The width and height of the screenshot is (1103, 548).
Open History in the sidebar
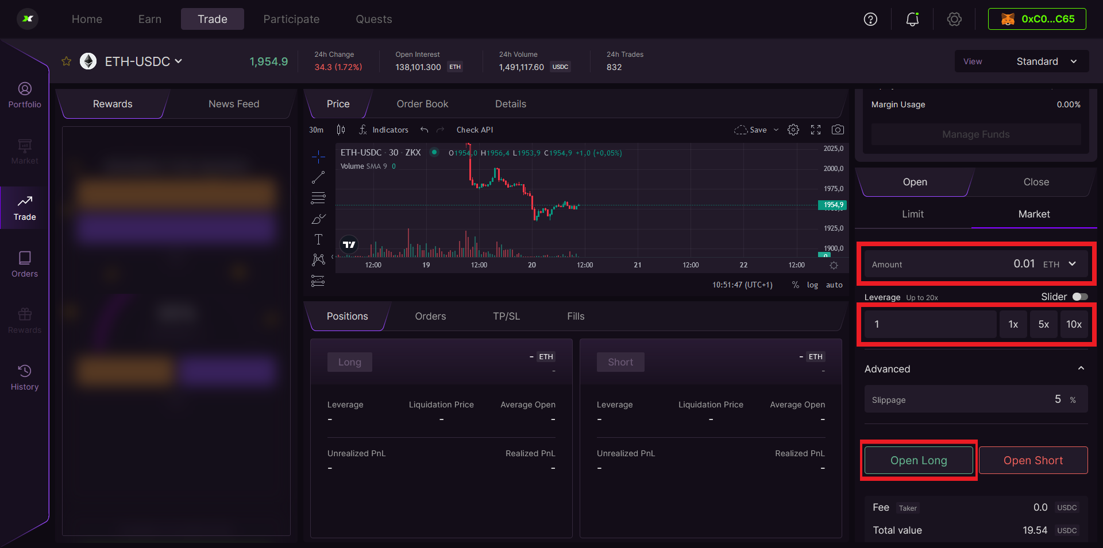click(25, 378)
